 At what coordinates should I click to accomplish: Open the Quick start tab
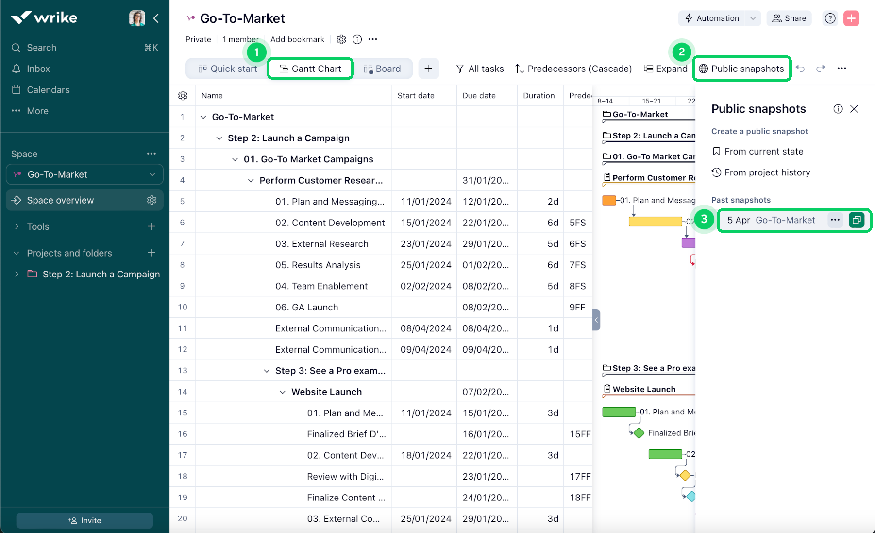227,69
